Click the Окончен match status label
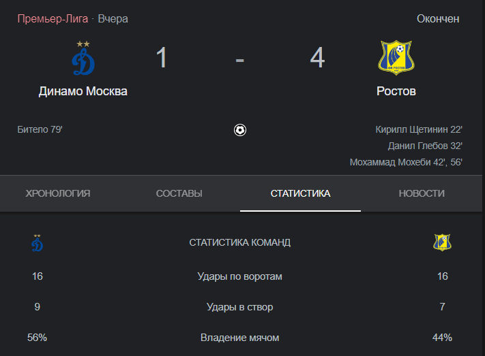This screenshot has width=485, height=356. coord(438,19)
